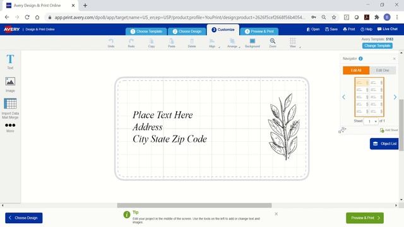404x227 pixels.
Task: Select the Customize step tab
Action: tap(223, 30)
